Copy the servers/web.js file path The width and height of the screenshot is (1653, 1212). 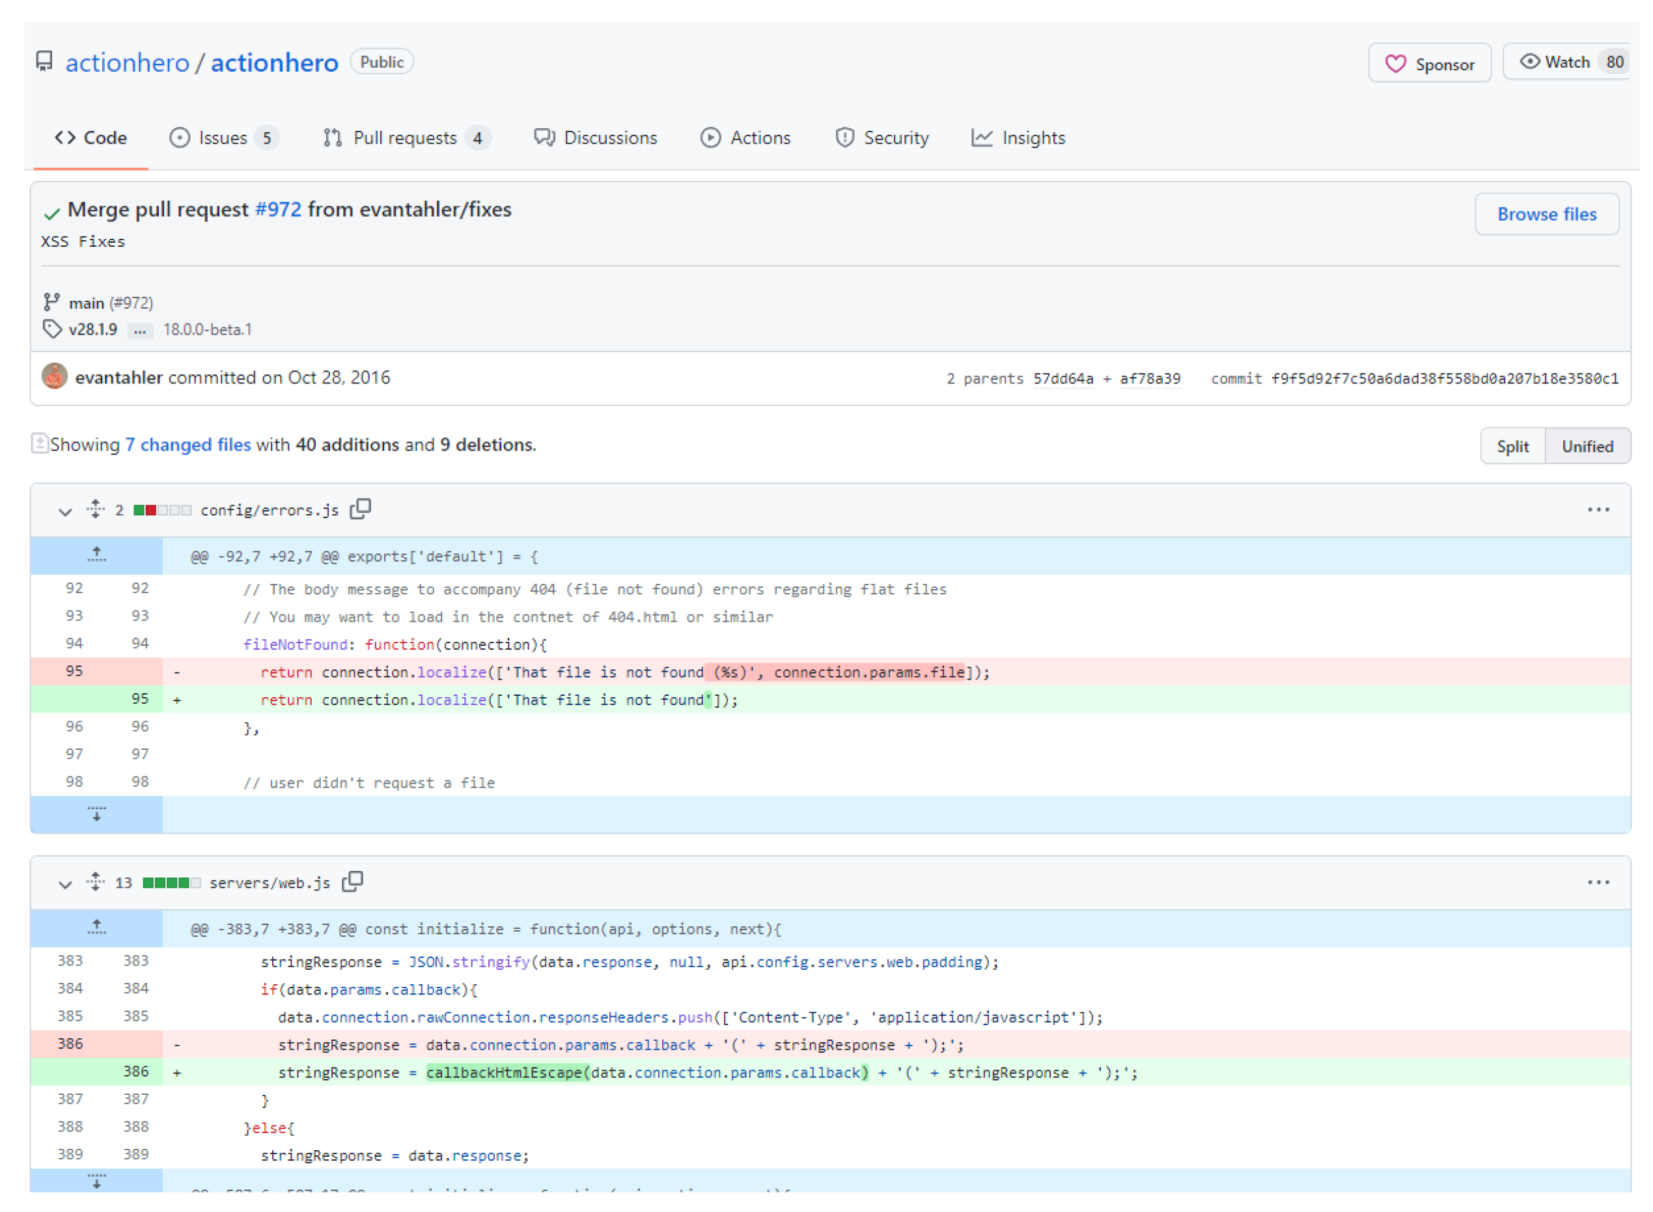click(x=353, y=882)
